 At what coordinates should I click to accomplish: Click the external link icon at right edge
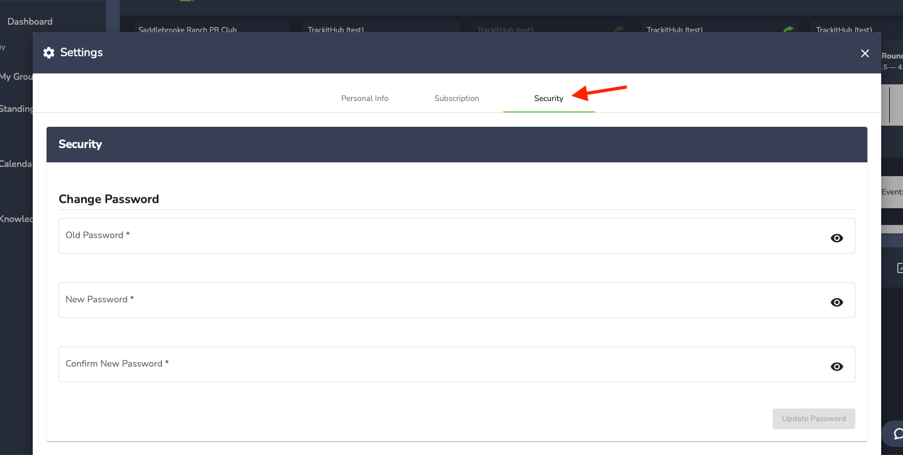(900, 268)
